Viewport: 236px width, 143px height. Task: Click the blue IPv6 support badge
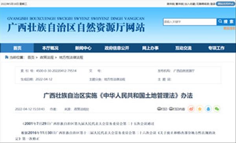(225, 4)
